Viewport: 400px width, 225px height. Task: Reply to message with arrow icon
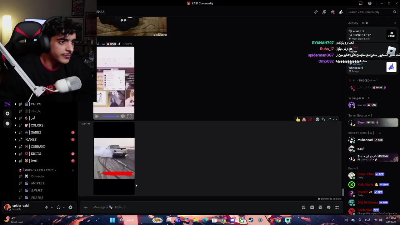point(323,119)
